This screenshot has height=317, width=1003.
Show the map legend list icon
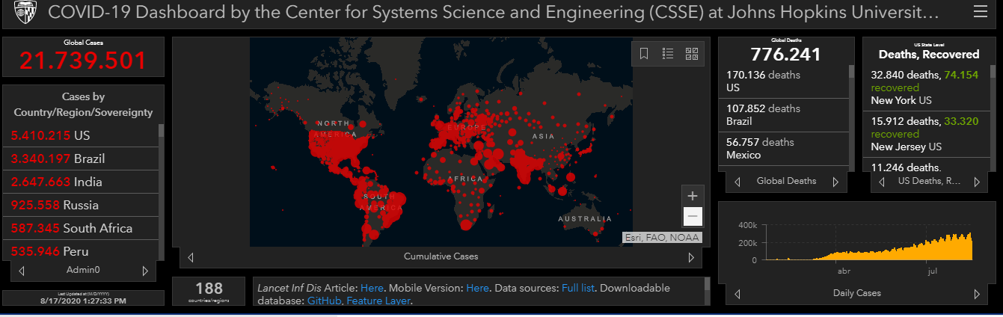[x=668, y=53]
